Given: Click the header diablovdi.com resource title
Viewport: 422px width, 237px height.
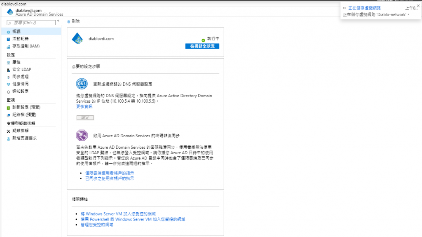Looking at the screenshot, I should point(28,10).
